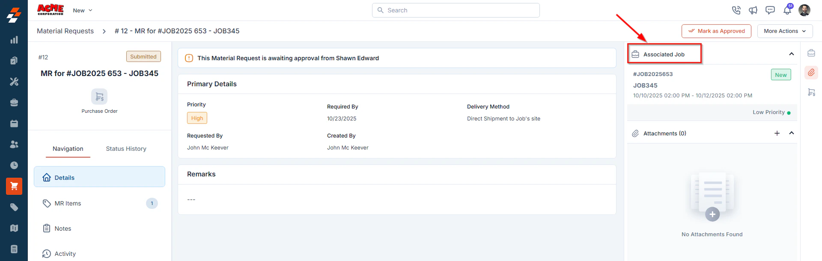Viewport: 822px width, 261px height.
Task: Click the No Attachments Found text
Action: click(712, 235)
